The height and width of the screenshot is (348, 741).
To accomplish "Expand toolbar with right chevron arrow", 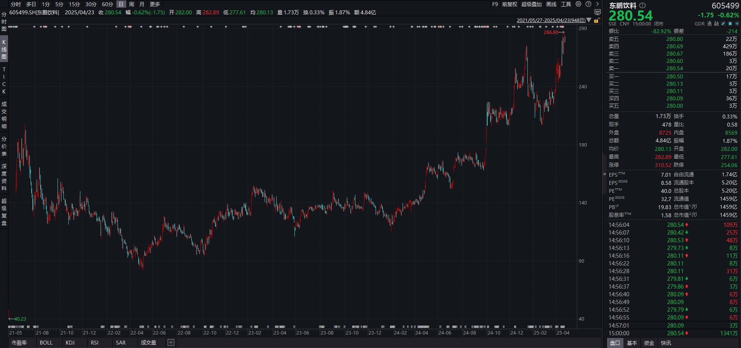I will coord(597,4).
